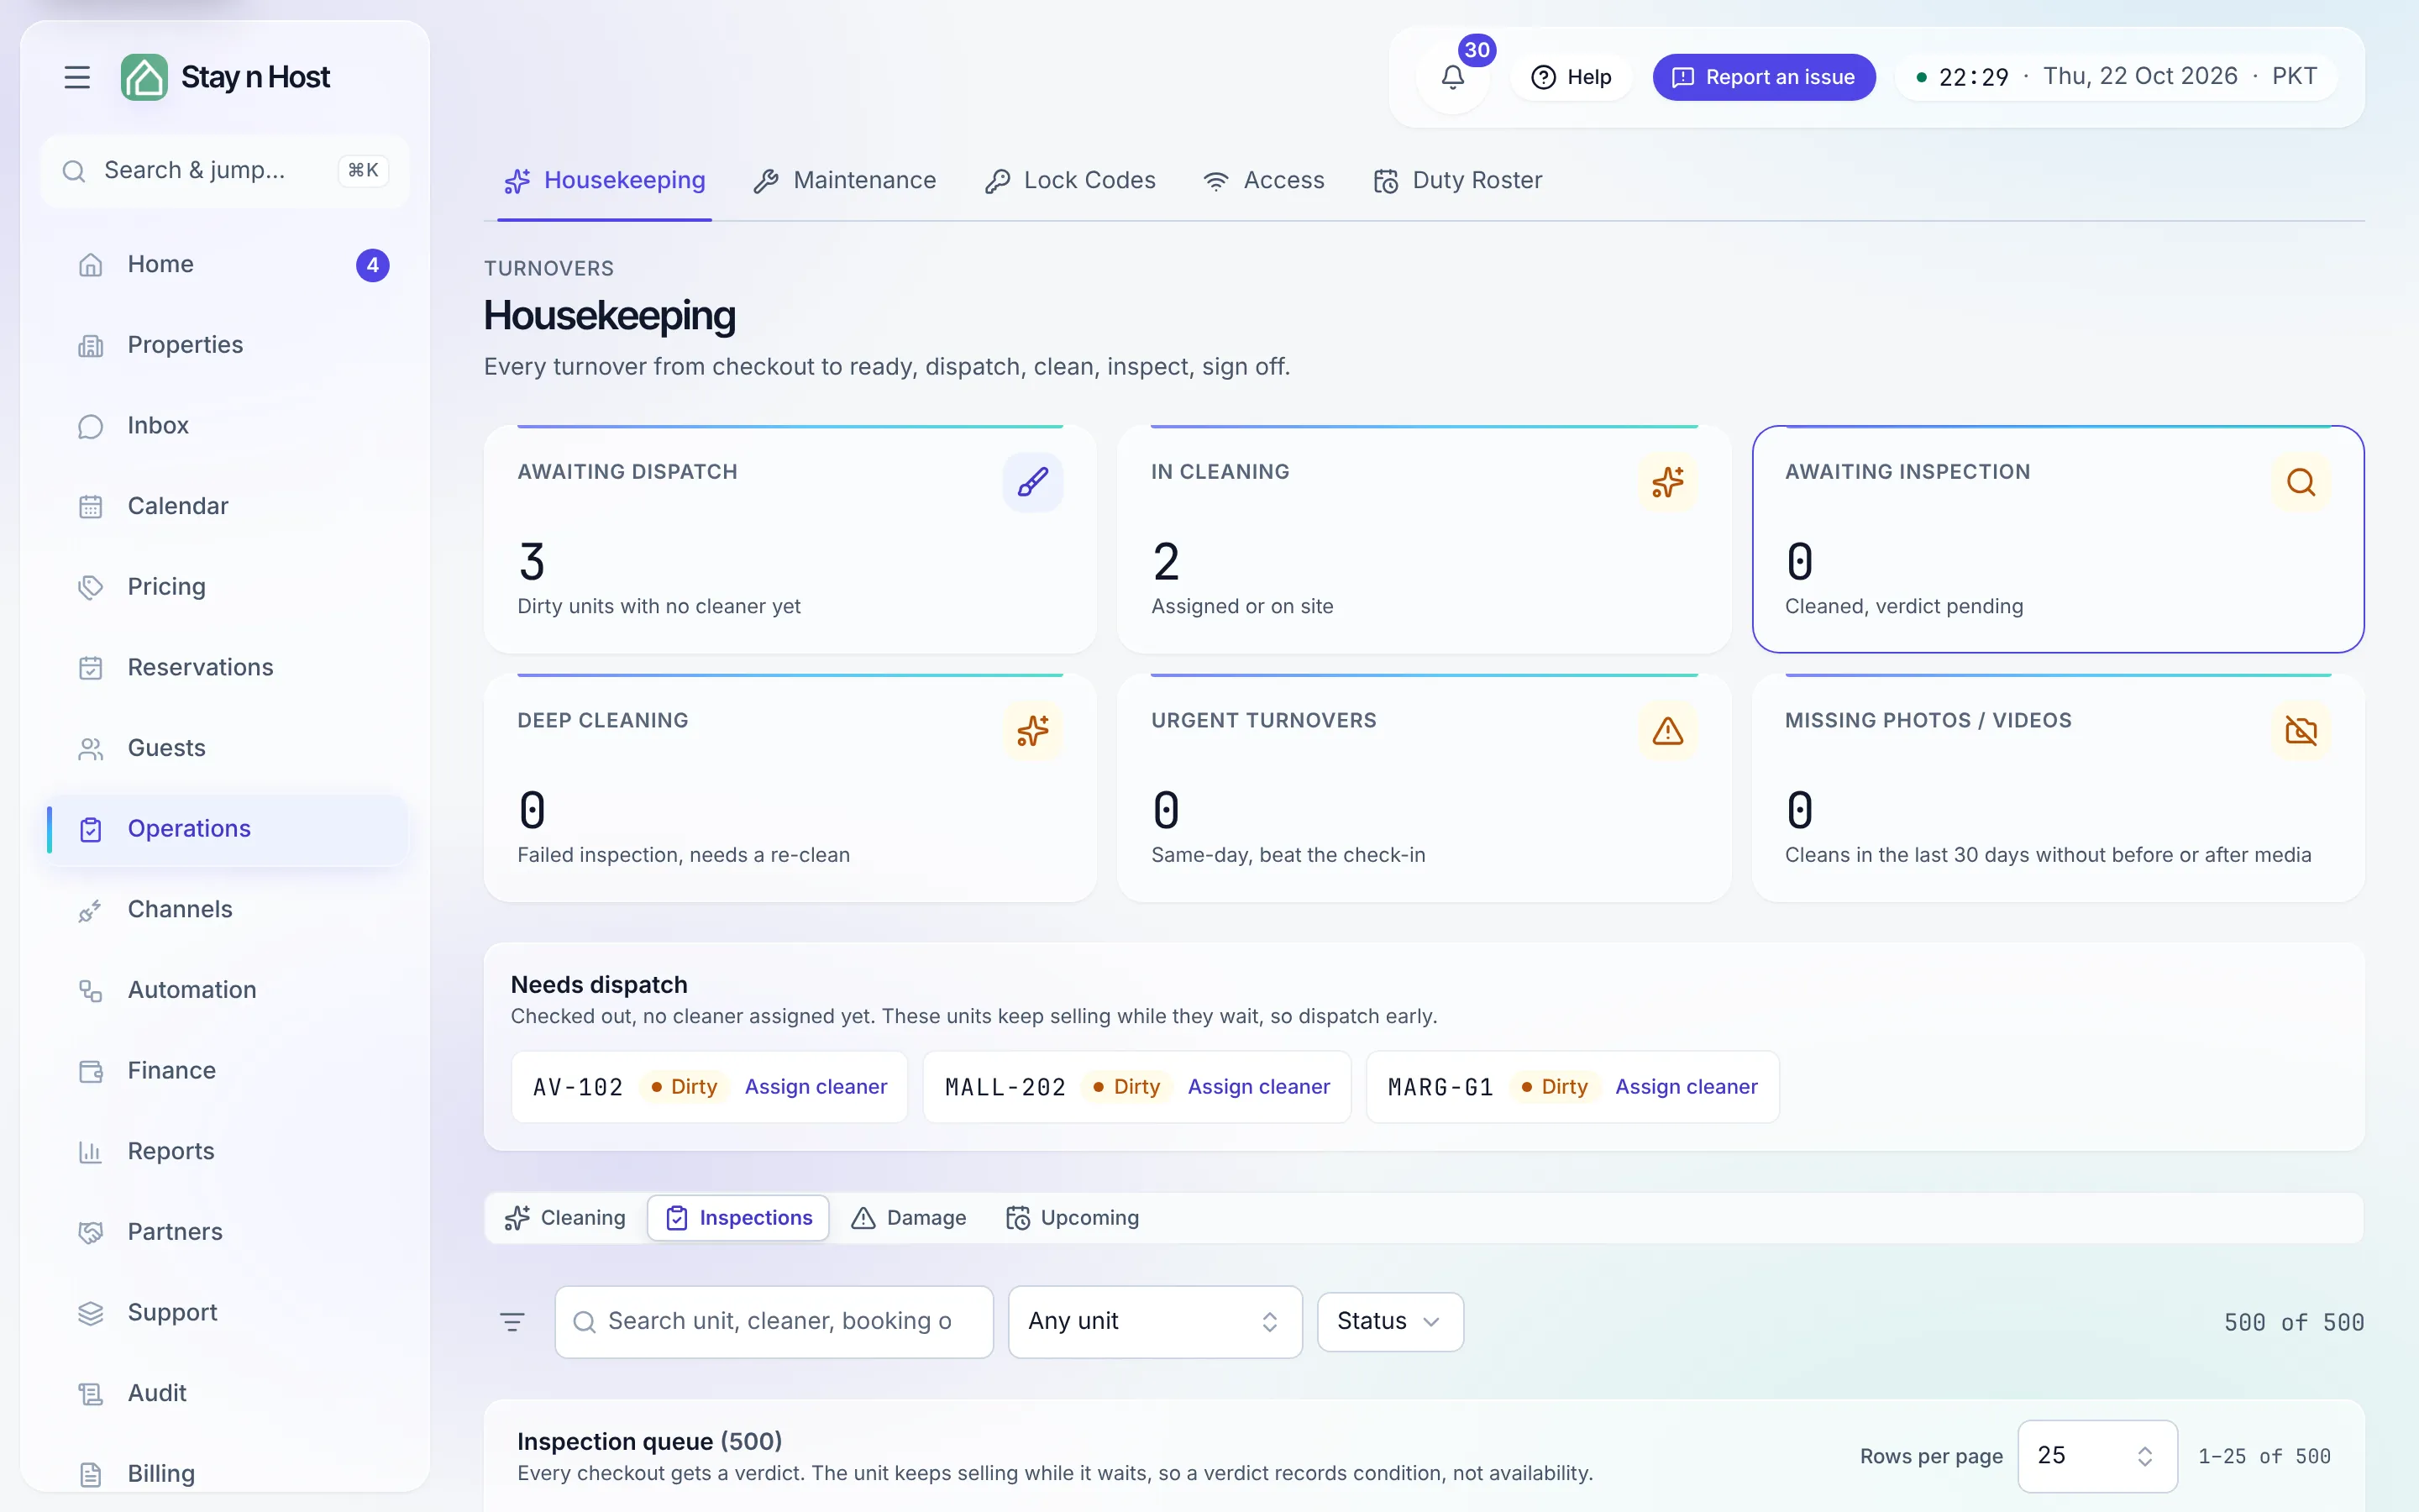Assign cleaner for MALL-202
Image resolution: width=2419 pixels, height=1512 pixels.
pyautogui.click(x=1258, y=1087)
